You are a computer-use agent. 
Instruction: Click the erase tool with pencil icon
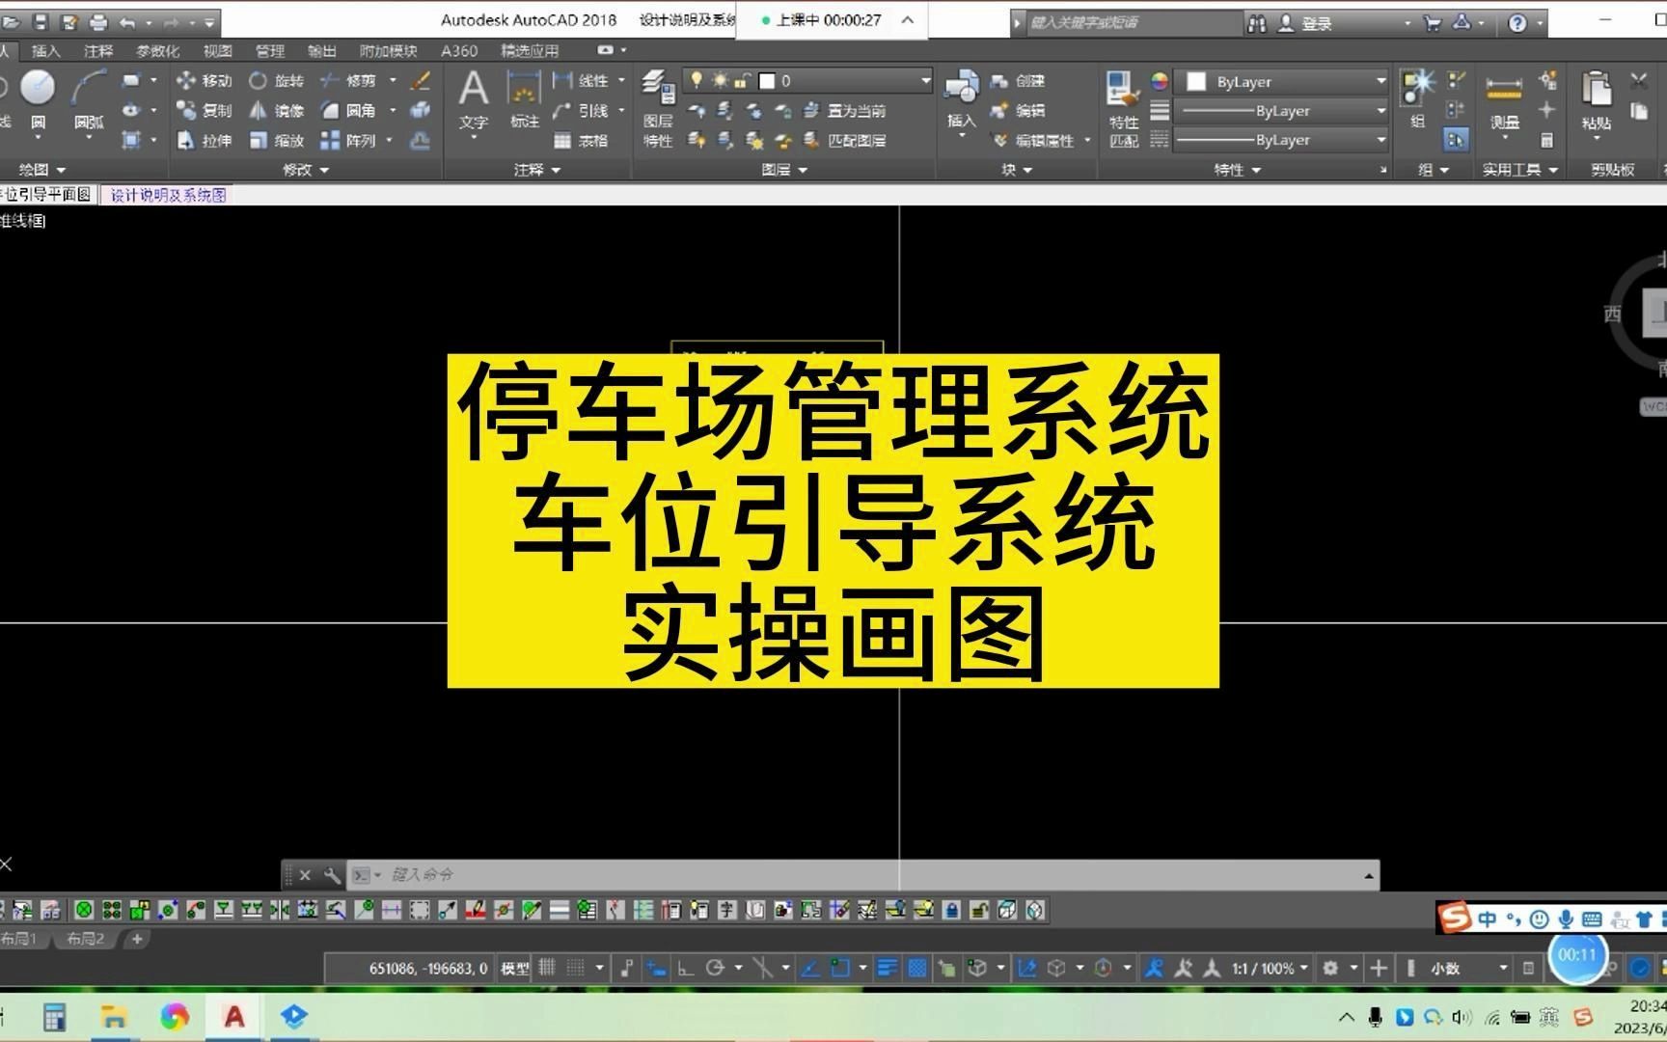421,81
